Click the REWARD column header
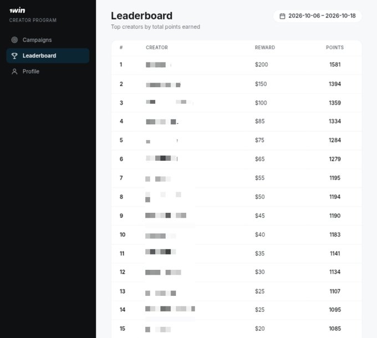377x338 pixels. pos(264,48)
